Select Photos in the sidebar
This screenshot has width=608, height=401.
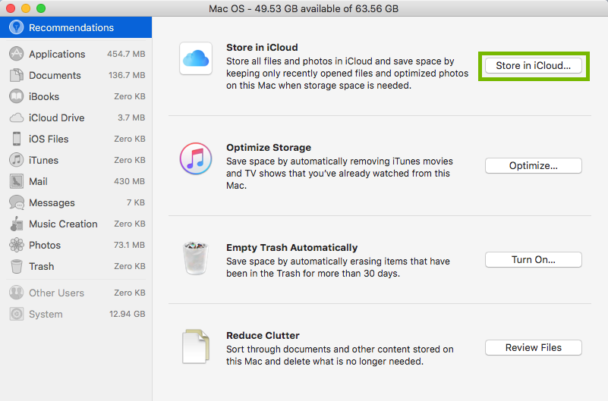tap(76, 245)
